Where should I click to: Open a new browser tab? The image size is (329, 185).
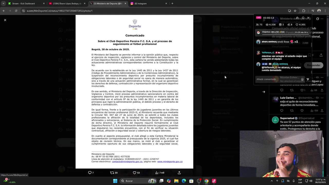[x=172, y=4]
